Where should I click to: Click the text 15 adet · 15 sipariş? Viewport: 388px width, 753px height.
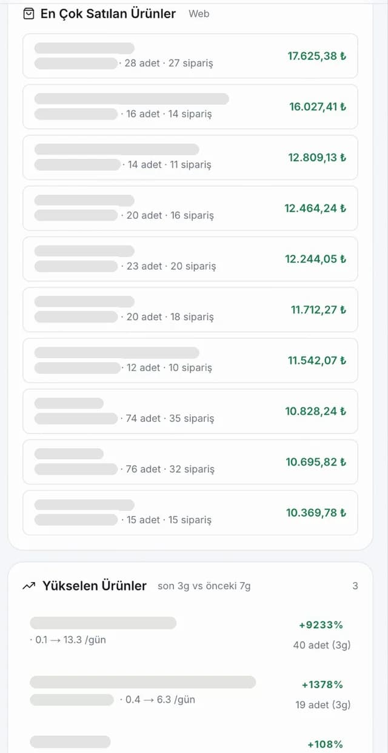point(169,520)
